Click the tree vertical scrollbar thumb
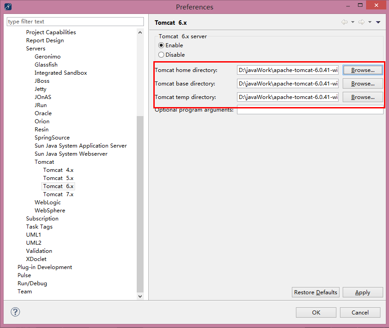Image resolution: width=389 pixels, height=328 pixels. [140, 204]
